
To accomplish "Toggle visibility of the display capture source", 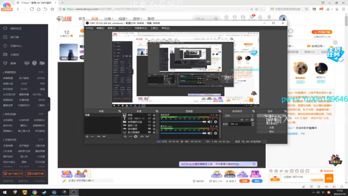I will 149,132.
